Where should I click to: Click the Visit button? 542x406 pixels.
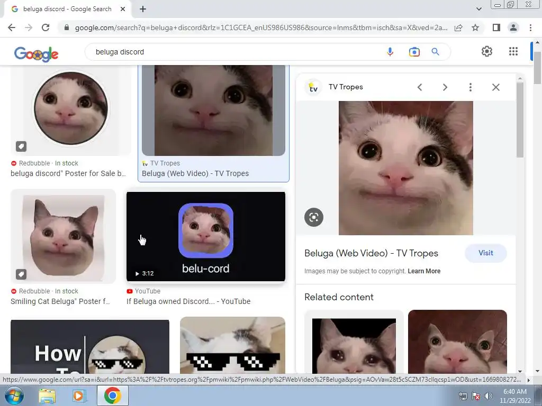click(486, 253)
